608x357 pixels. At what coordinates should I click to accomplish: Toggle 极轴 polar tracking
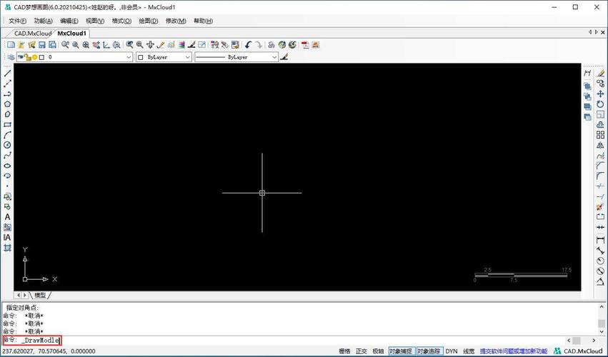coord(378,351)
